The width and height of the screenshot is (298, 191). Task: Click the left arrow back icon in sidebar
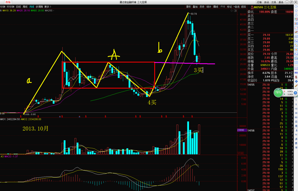pyautogui.click(x=296, y=6)
